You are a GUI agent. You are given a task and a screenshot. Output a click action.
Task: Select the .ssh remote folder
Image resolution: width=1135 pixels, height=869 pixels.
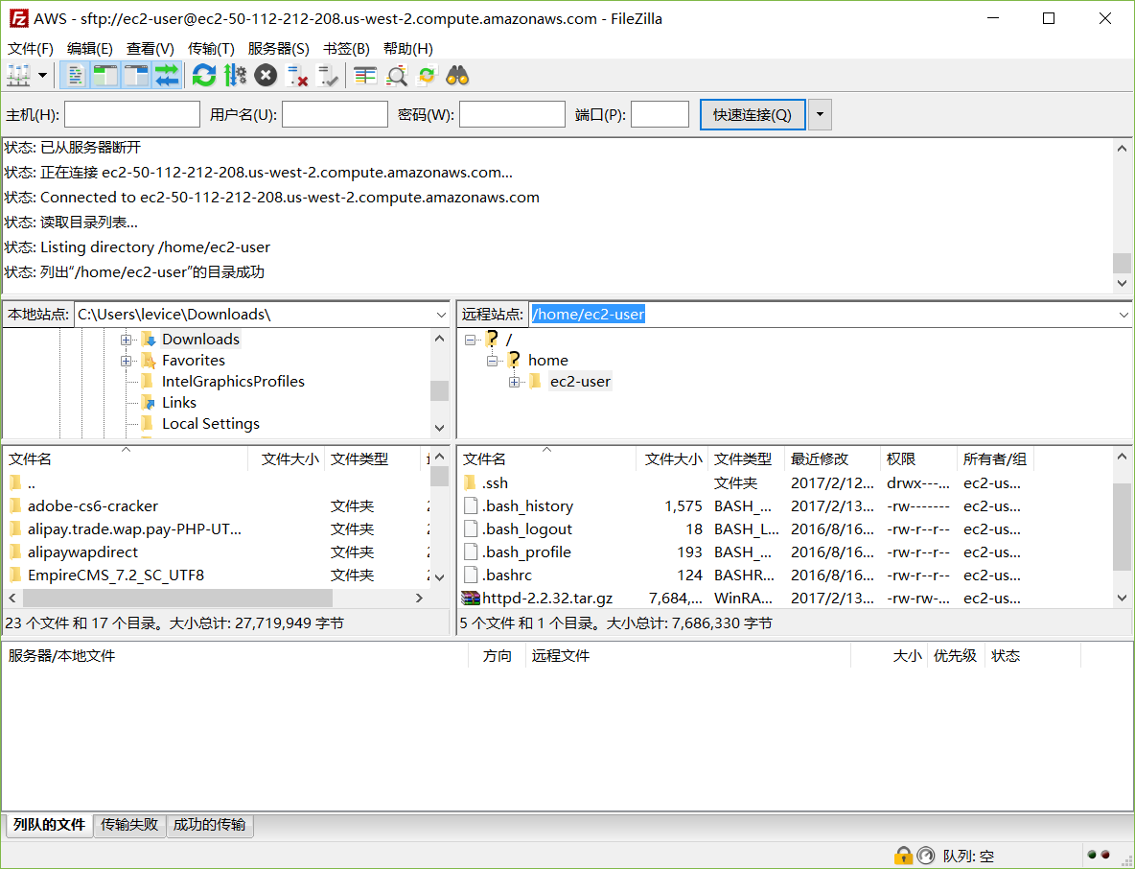[495, 483]
